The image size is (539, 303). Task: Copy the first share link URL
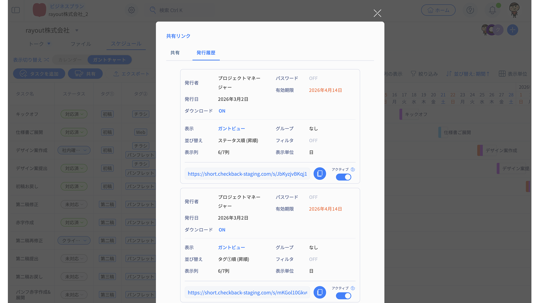point(319,174)
